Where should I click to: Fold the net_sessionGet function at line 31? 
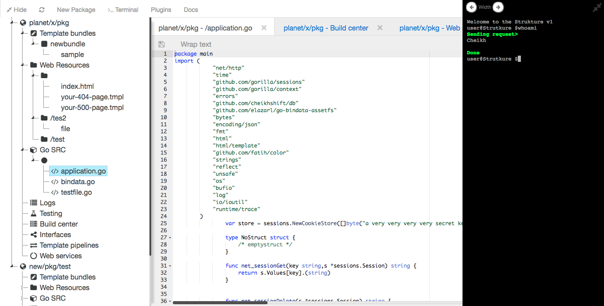[170, 266]
